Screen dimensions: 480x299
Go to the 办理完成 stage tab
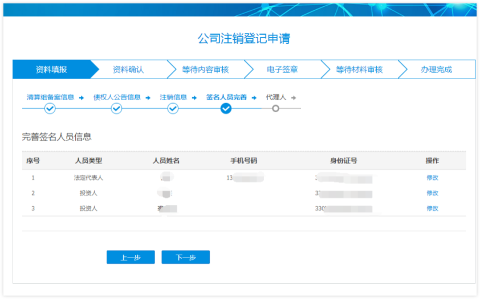[436, 69]
